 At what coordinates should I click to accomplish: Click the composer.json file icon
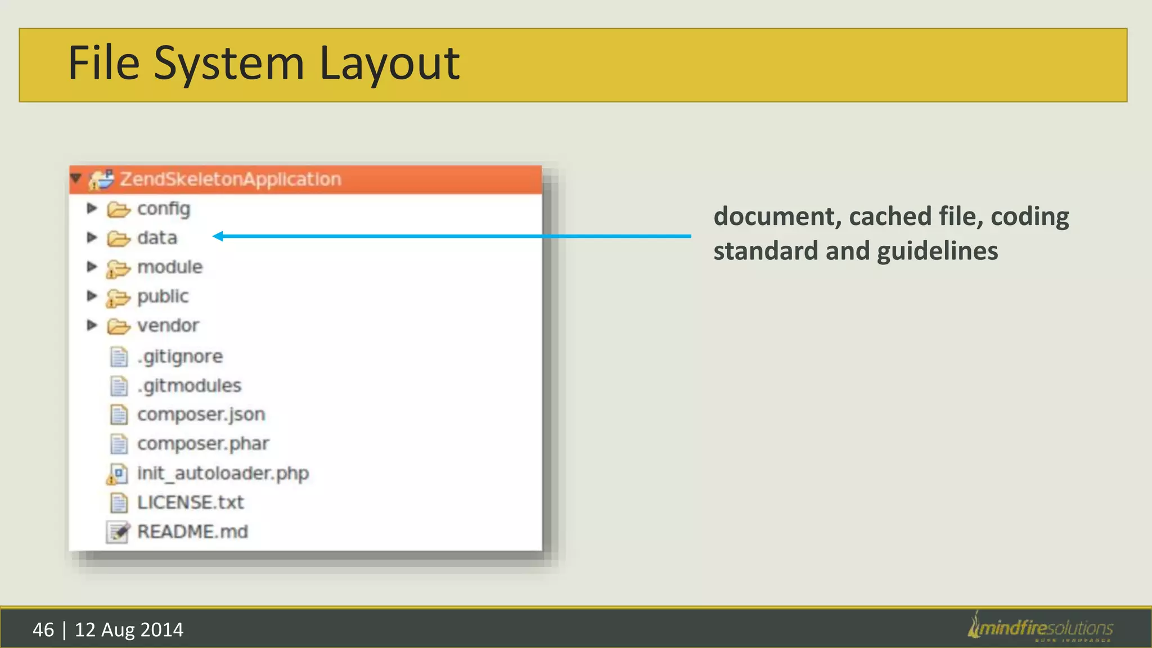pyautogui.click(x=119, y=415)
